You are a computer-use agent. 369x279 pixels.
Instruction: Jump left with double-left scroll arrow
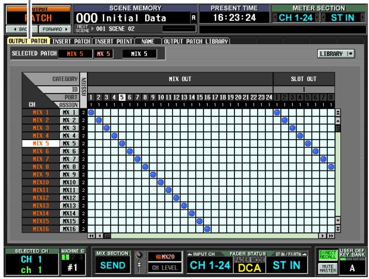tap(91, 235)
